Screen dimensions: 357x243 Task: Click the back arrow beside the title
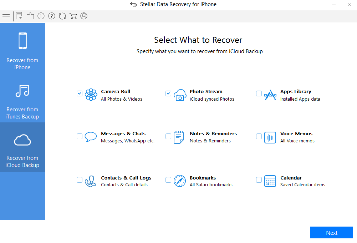pyautogui.click(x=133, y=4)
